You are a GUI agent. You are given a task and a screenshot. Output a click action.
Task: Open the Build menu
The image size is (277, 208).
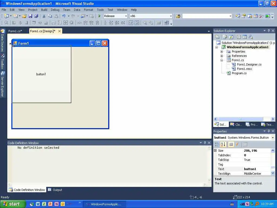(x=44, y=10)
